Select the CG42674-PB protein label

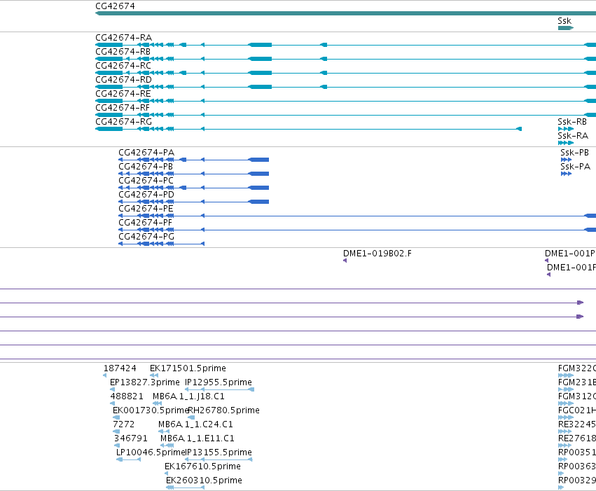pyautogui.click(x=146, y=167)
